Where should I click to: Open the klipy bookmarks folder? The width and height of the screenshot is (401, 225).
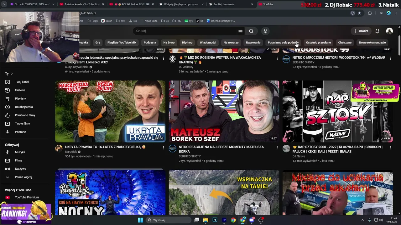[93, 21]
